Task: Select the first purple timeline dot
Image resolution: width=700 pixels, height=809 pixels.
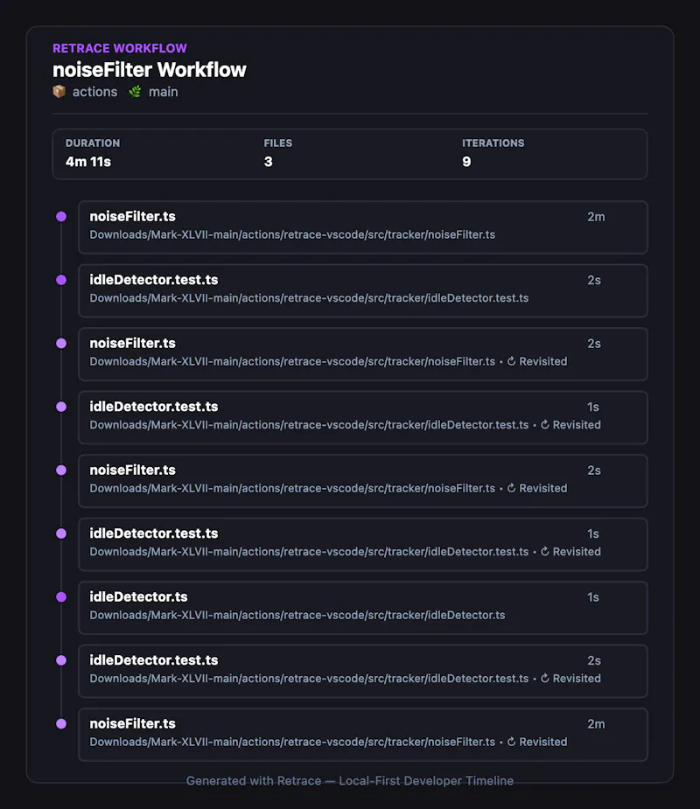Action: pos(61,217)
